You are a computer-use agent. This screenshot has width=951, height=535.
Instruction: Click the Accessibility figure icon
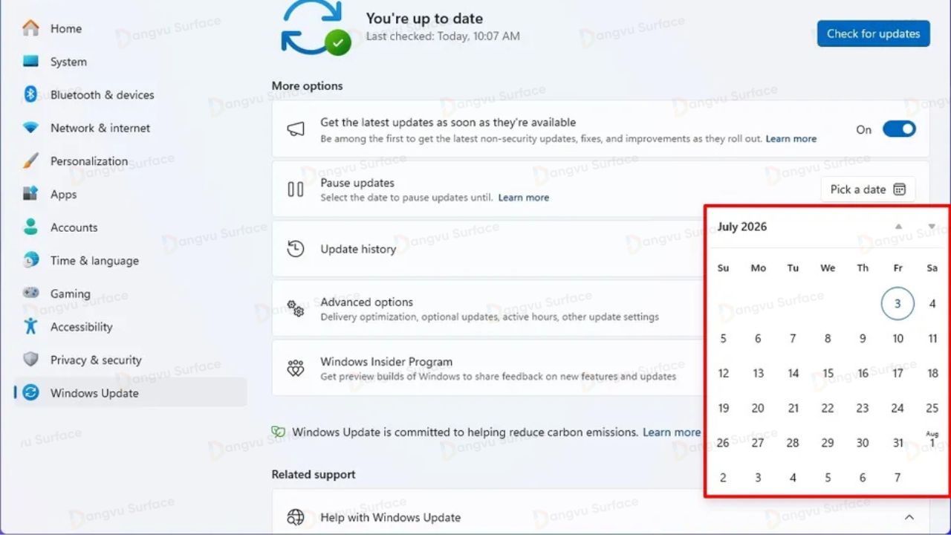[x=30, y=326]
